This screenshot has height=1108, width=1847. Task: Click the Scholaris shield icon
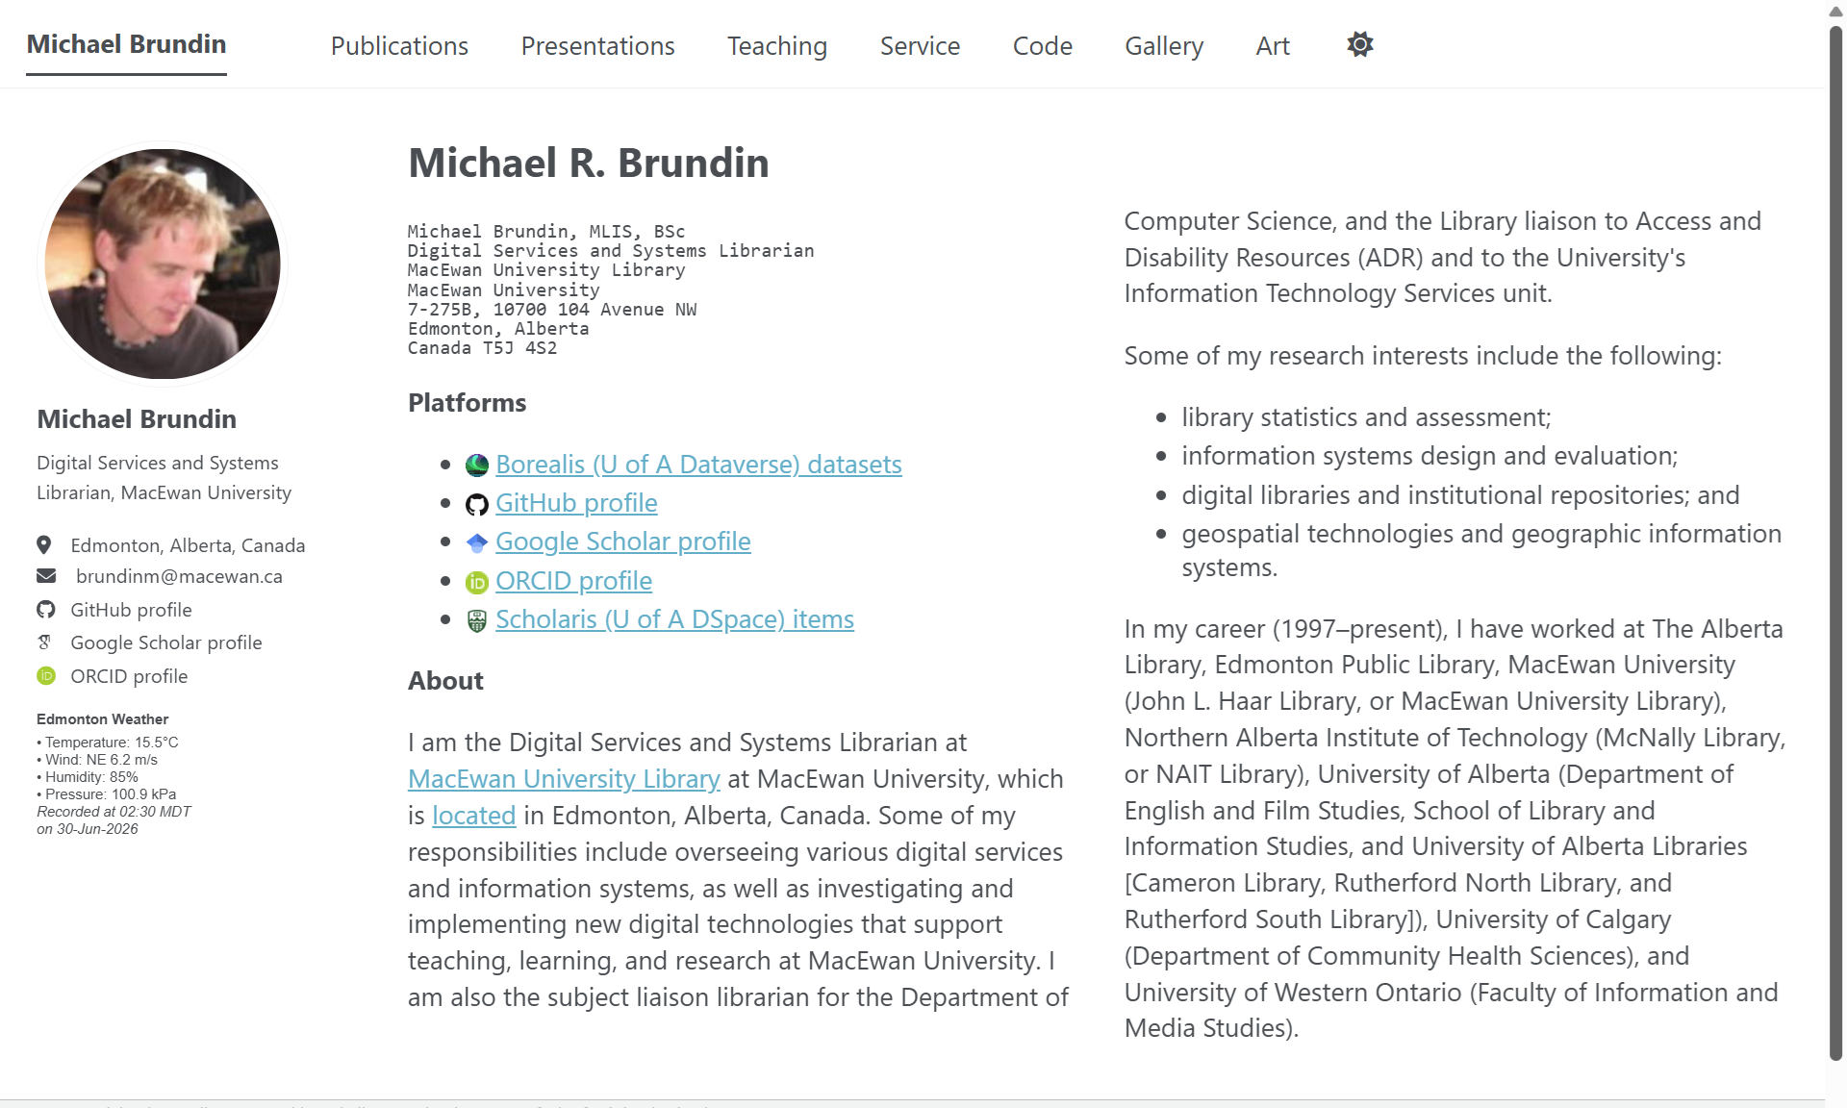477,621
